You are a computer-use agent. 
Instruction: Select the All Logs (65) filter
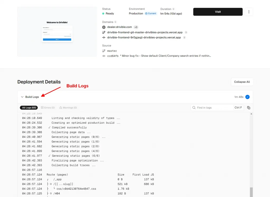pos(29,108)
